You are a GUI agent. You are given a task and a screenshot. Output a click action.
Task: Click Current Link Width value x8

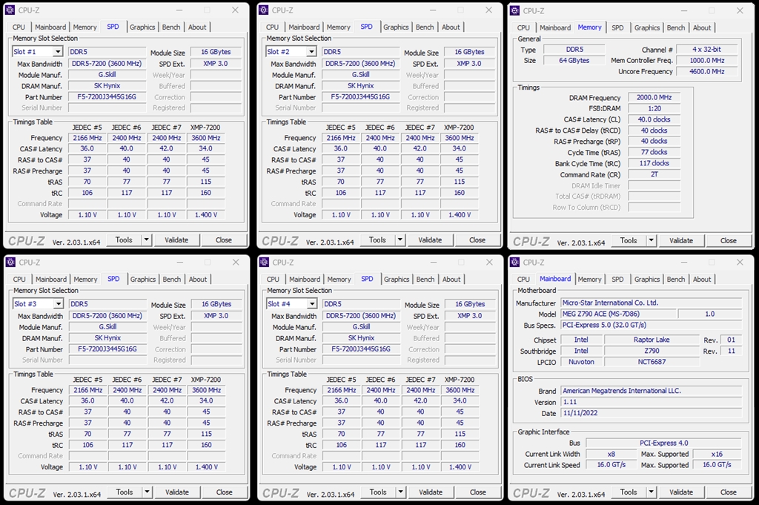click(611, 454)
